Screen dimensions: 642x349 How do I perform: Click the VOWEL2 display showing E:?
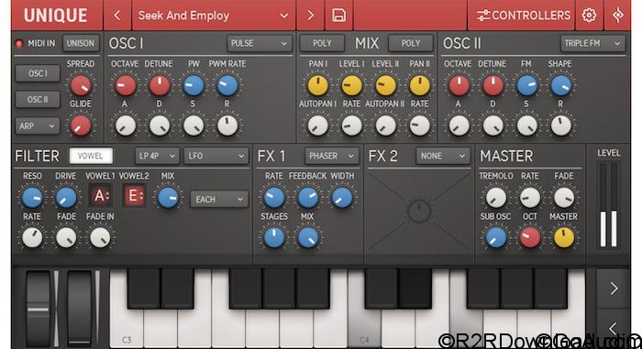tap(135, 196)
